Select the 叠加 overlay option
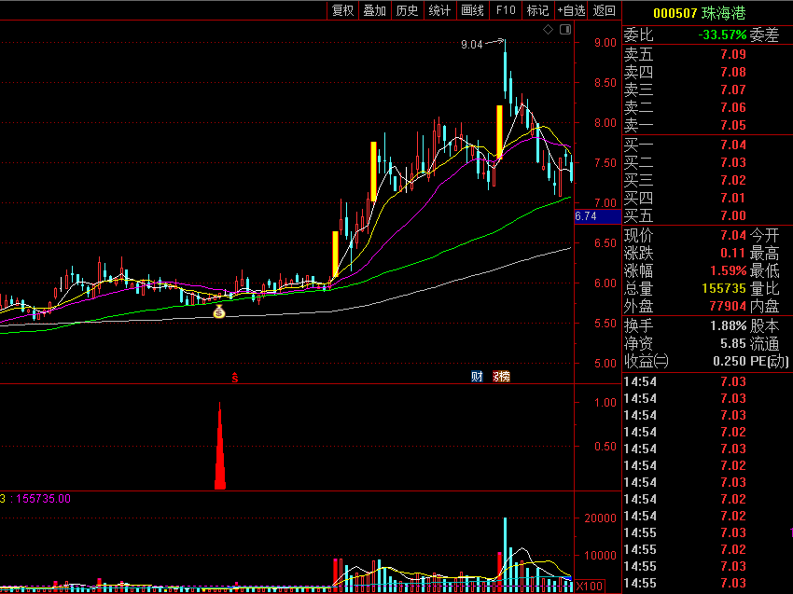Image resolution: width=793 pixels, height=594 pixels. pos(375,10)
